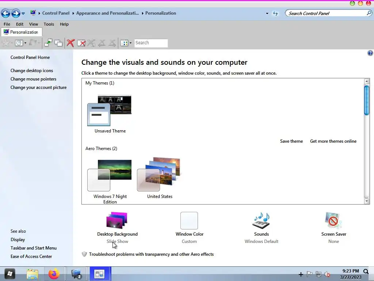Open the Windows Start button

(x=9, y=274)
